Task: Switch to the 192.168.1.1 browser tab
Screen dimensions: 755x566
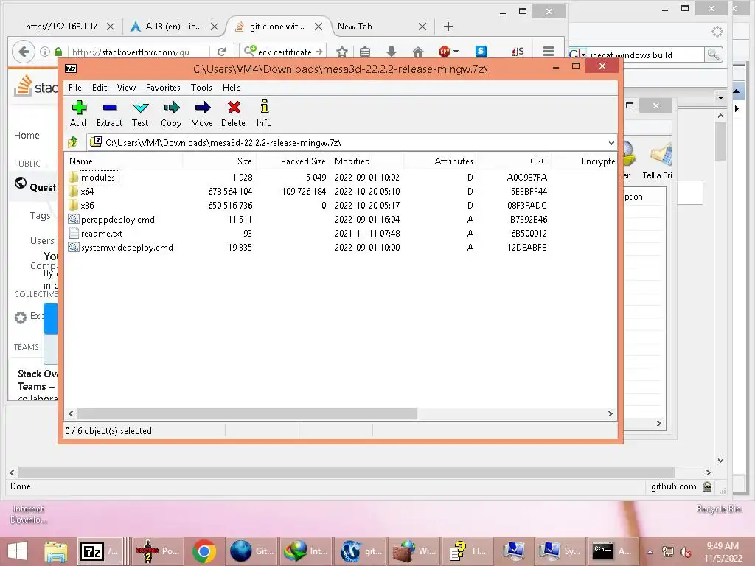Action: [x=61, y=27]
